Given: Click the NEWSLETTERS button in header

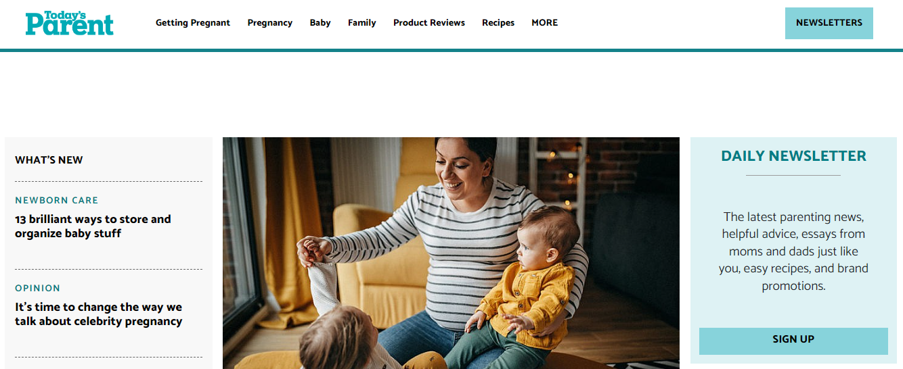Looking at the screenshot, I should coord(829,23).
